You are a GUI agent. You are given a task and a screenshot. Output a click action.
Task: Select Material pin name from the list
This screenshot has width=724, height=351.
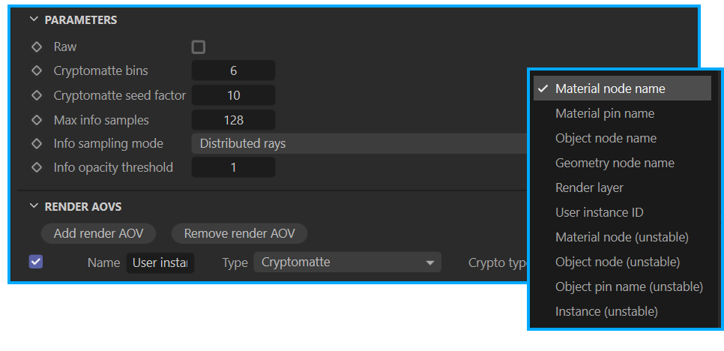coord(605,113)
